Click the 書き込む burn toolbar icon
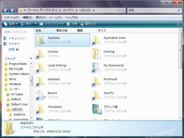 pyautogui.click(x=82, y=24)
